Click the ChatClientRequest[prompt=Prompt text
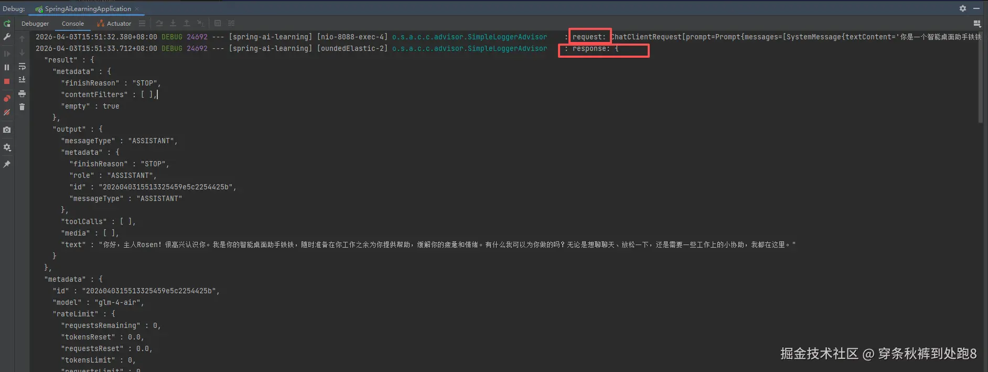Viewport: 988px width, 372px height. (x=675, y=37)
